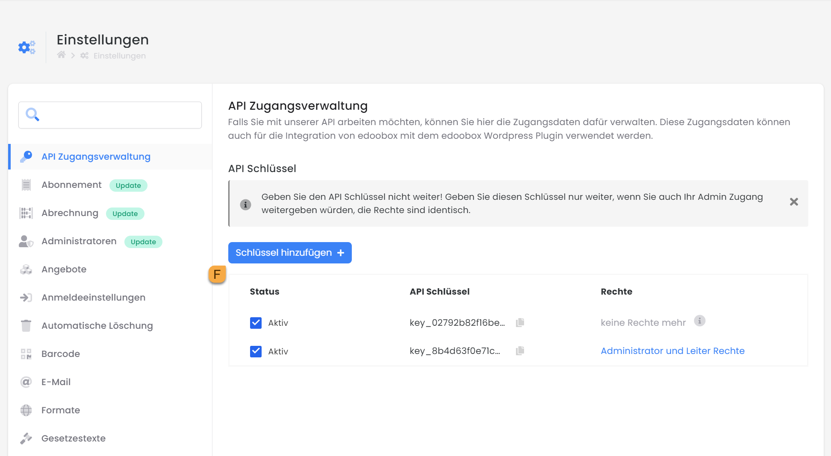Copy the key_8b4d63f0e71c API key

pos(520,351)
